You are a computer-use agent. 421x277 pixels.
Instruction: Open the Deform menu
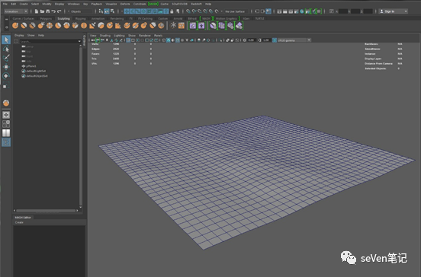pyautogui.click(x=125, y=4)
